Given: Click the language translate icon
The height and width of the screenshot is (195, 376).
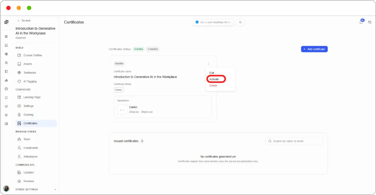Looking at the screenshot, I should (x=370, y=22).
